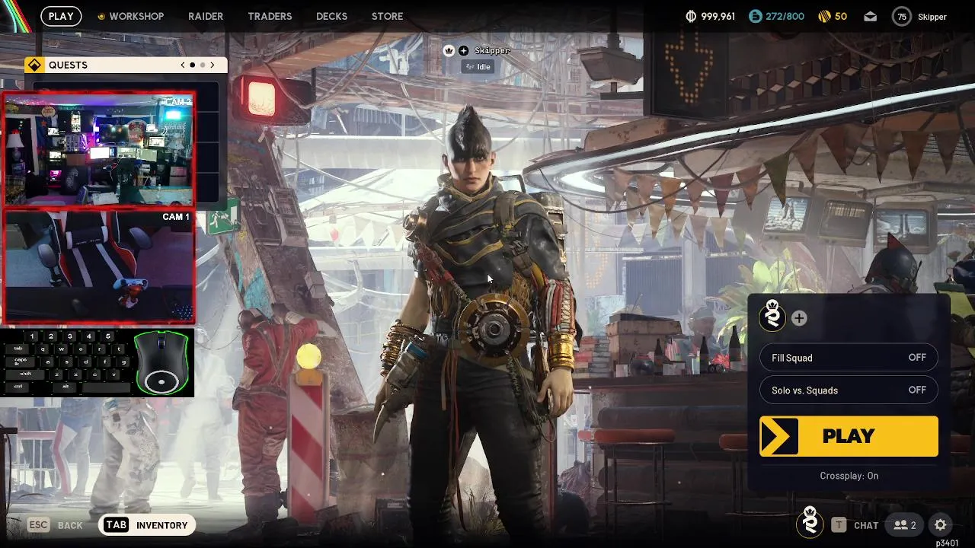Add squad member with plus button
The image size is (975, 548).
tap(799, 318)
